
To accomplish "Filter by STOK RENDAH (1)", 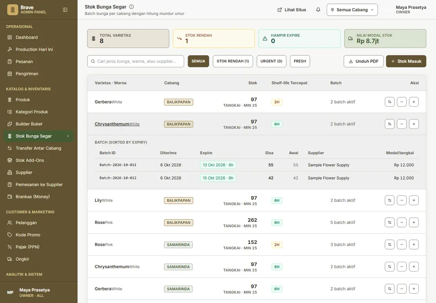I will (233, 61).
